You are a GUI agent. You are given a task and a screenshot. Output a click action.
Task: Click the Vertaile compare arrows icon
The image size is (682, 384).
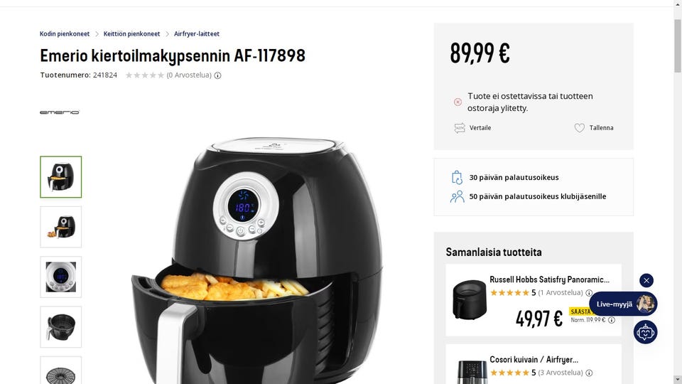(460, 128)
